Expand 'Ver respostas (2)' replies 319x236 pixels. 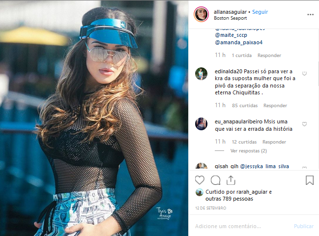248,151
